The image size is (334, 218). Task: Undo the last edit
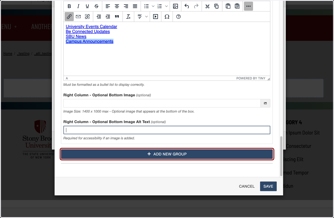[x=187, y=6]
